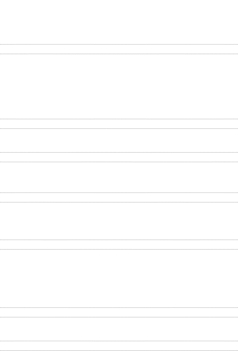Click the twelfth dotted line from top
The image size is (238, 351).
pyautogui.click(x=119, y=317)
